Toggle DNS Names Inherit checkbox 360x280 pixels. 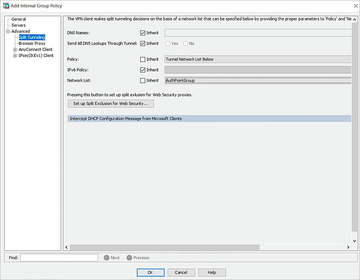point(143,33)
